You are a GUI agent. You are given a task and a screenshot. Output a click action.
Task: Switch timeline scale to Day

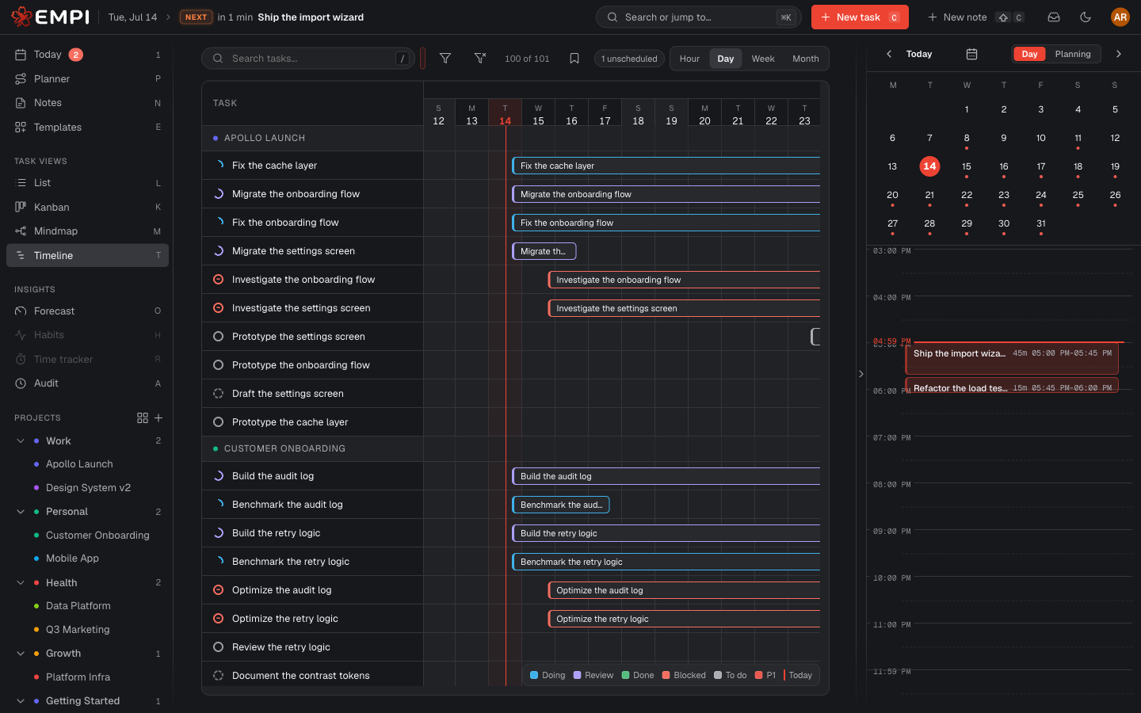pyautogui.click(x=726, y=59)
